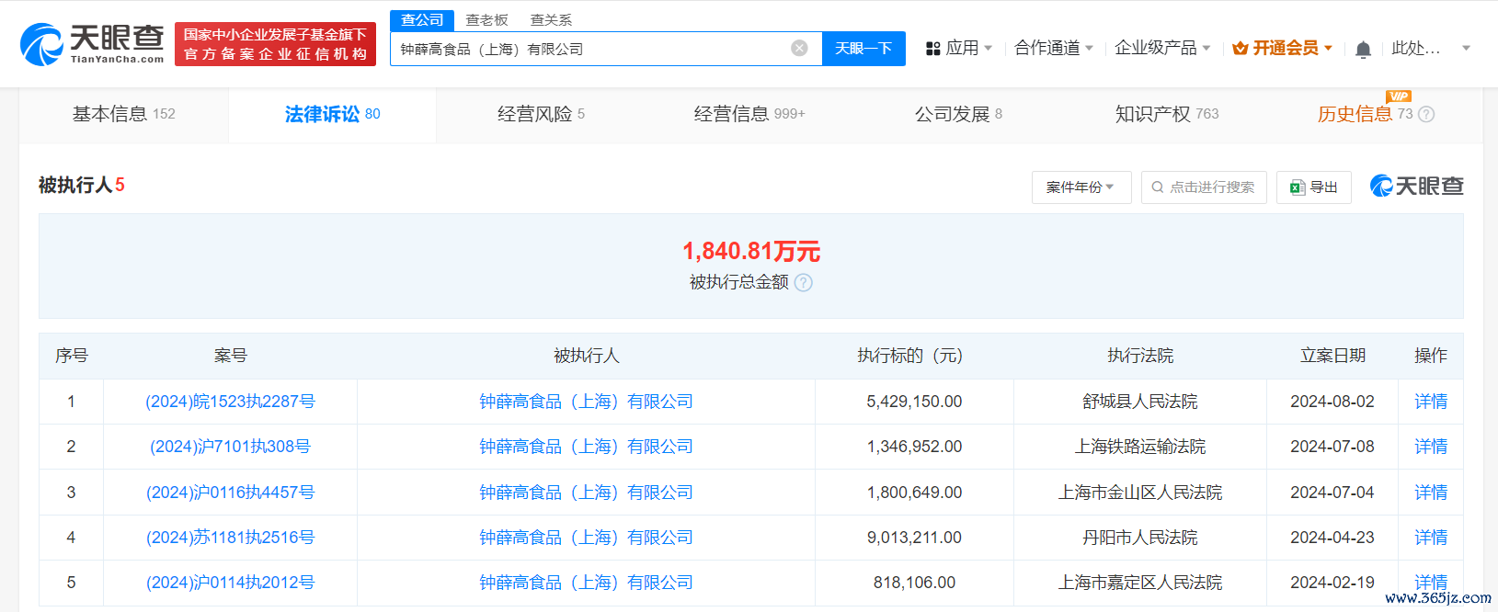The width and height of the screenshot is (1498, 612).
Task: Click company name link in row 5
Action: point(586,583)
